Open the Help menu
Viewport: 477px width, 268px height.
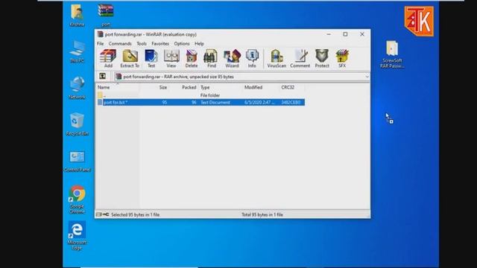[x=199, y=44]
